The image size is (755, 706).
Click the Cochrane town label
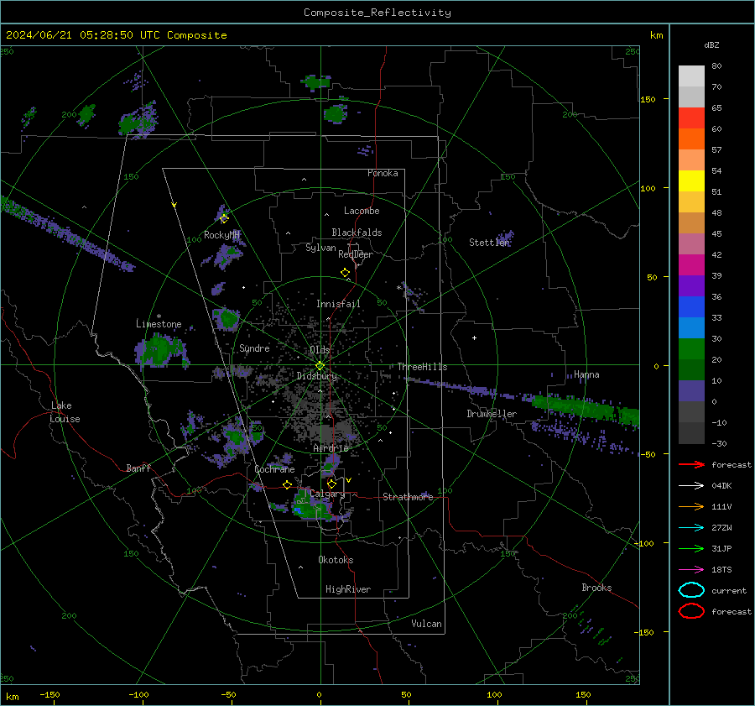[x=274, y=469]
